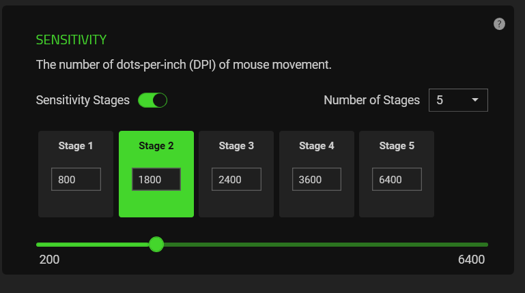
Task: Click the Stage 5 DPI field showing 6400
Action: click(397, 179)
